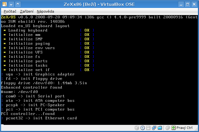Click 'pcnet32 -> init Ethernet card' line
Image resolution: width=199 pixels, height=132 pixels.
39,118
